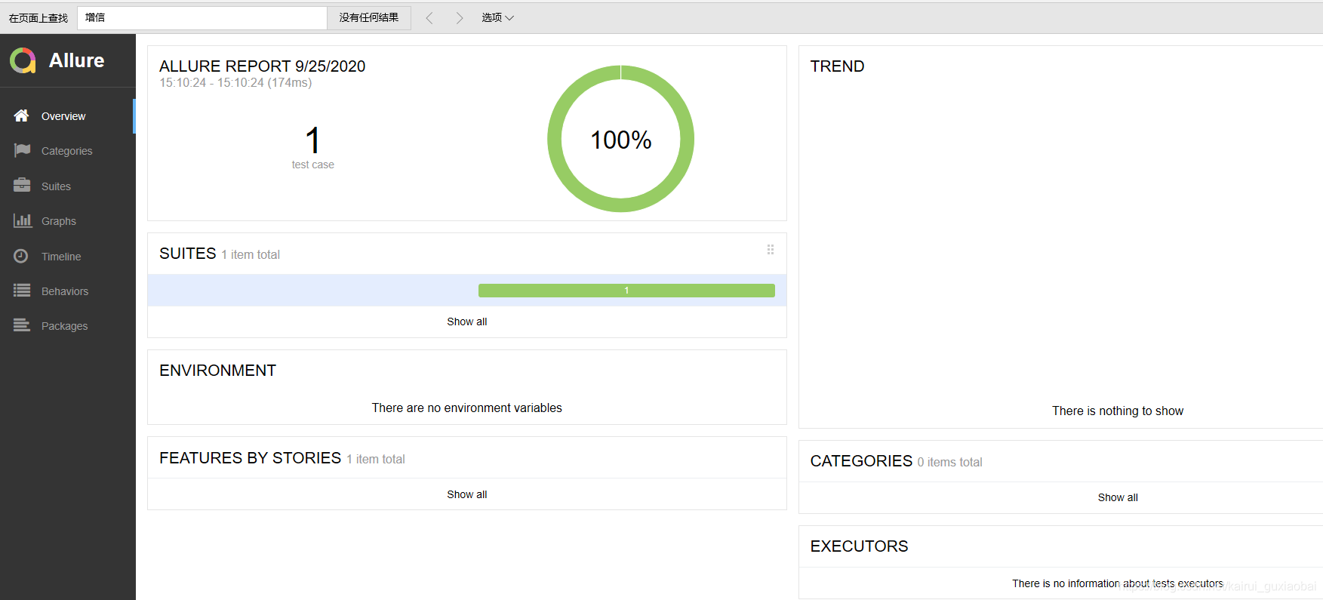Grab the Suites widget drag handle
The width and height of the screenshot is (1323, 600).
(771, 250)
